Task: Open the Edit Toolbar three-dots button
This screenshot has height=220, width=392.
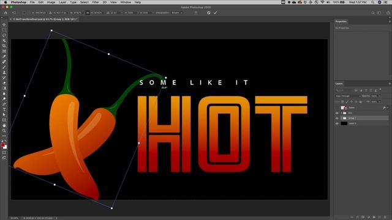Action: [4, 136]
